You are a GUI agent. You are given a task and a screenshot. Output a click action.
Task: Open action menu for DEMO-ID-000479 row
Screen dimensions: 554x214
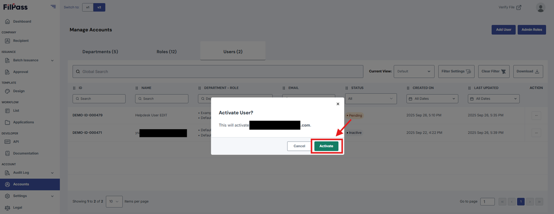point(536,115)
